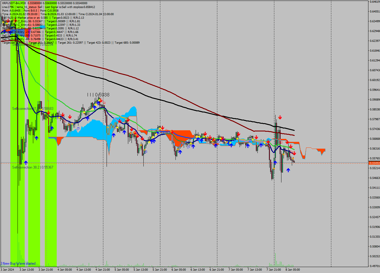The width and height of the screenshot is (380, 273).
Task: Click the price scale label starting 0.541
Action: pos(375,188)
